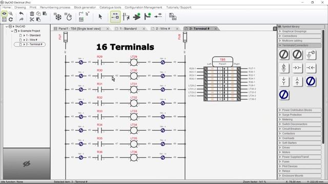Click the fit-to-view grid icon
The height and width of the screenshot is (184, 328).
point(4,19)
